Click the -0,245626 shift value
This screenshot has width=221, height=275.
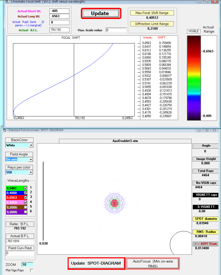[165, 113]
